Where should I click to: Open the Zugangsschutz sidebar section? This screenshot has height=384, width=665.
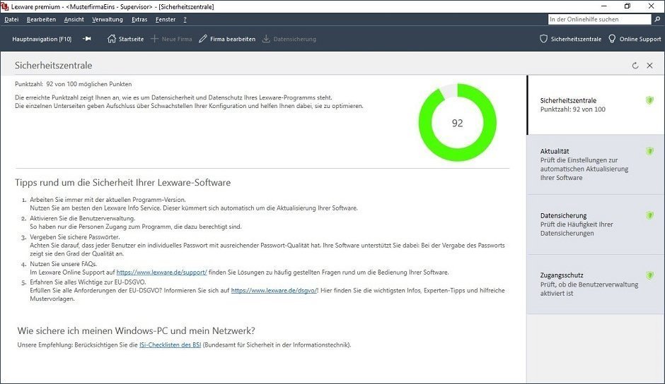596,284
